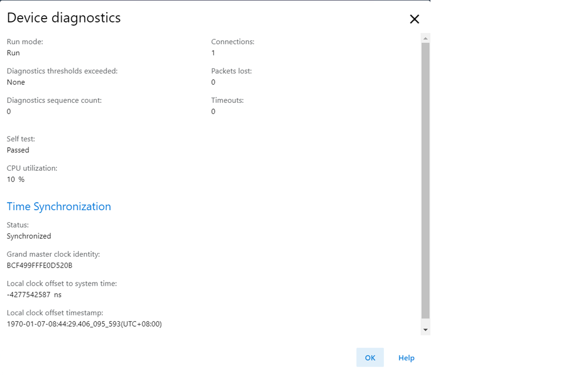Viewport: 575px width, 375px height.
Task: Close the Device diagnostics dialog with X
Action: coord(415,19)
